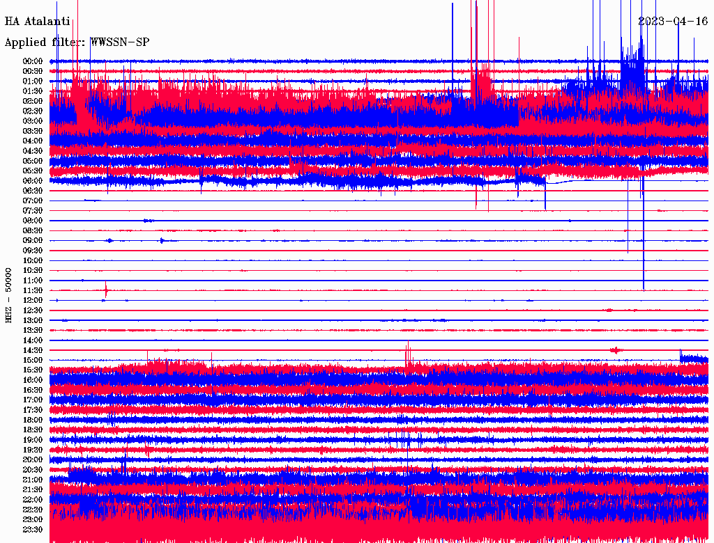Click the HHZ - 50000 axis label
Viewport: 714px width, 543px height.
point(8,296)
